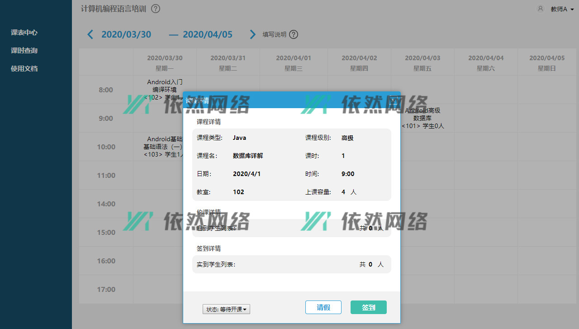Click the 实到学生列表 row in sign-in details
Viewport: 579px width, 329px height.
point(291,264)
